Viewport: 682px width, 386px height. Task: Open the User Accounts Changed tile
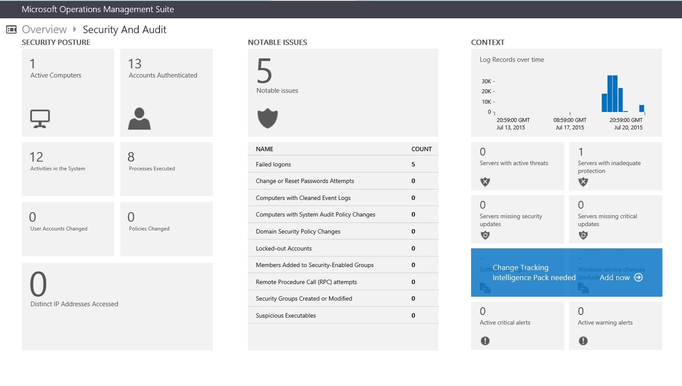(x=68, y=229)
